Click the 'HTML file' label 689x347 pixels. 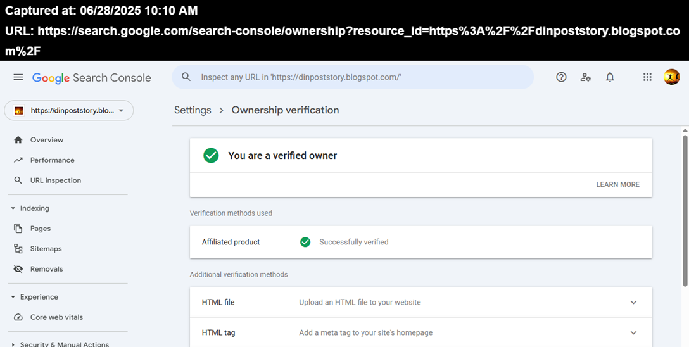tap(218, 302)
